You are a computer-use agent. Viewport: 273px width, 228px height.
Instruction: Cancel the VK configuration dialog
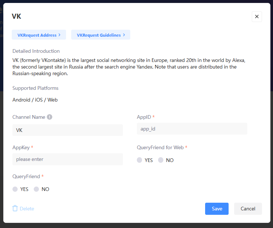(248, 209)
